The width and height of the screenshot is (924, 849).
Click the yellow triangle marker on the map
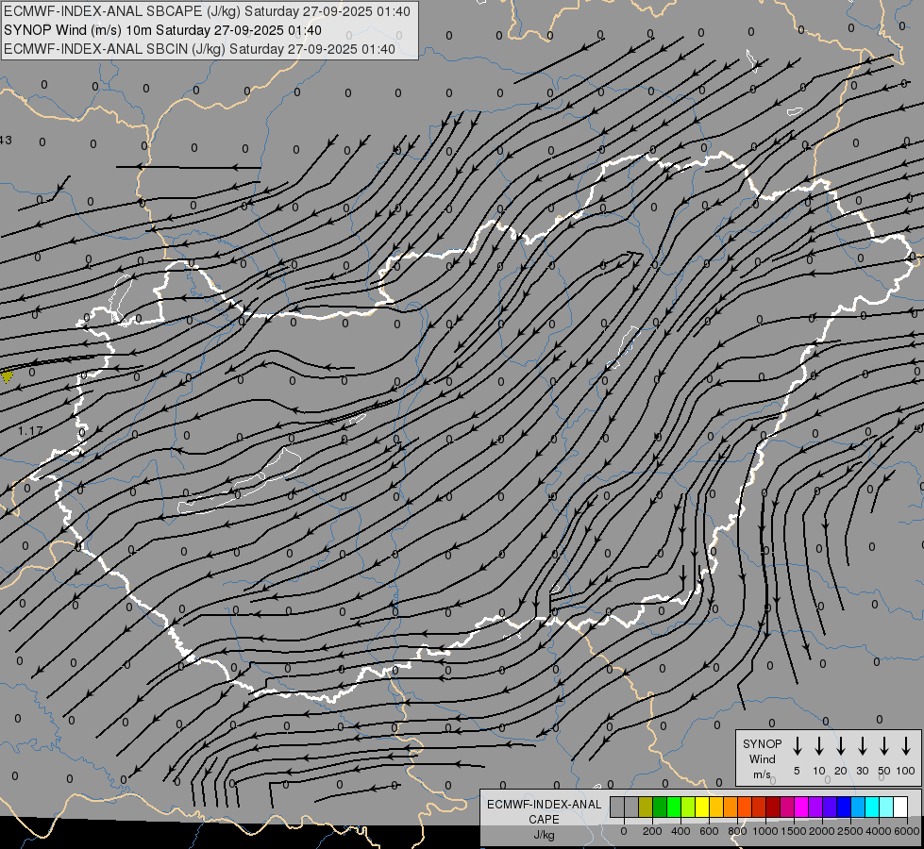(x=7, y=375)
